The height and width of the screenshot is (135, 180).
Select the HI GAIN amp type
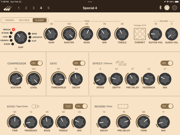(x=11, y=33)
